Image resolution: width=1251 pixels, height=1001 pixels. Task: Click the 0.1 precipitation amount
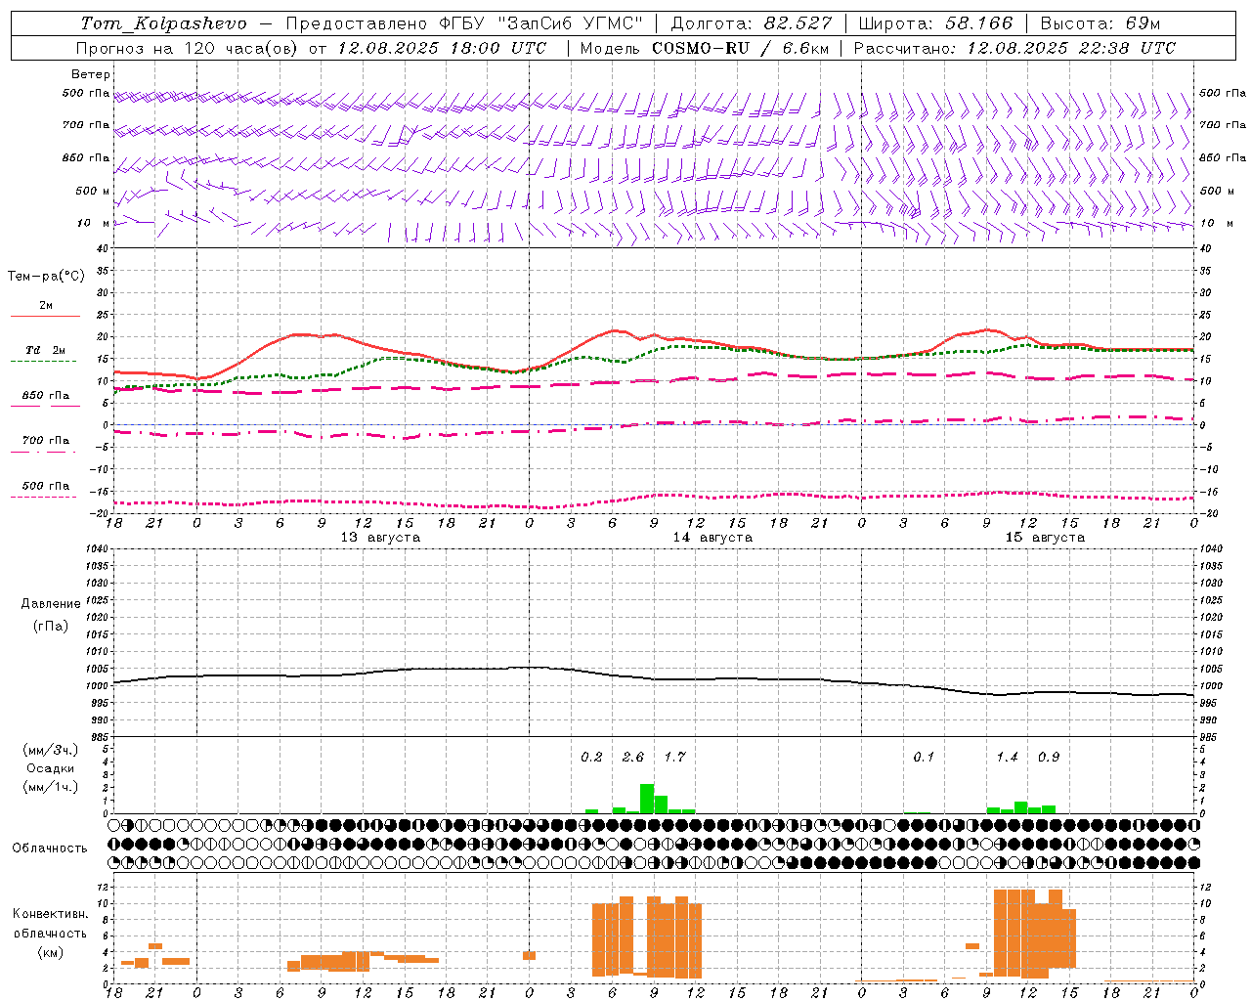point(924,758)
